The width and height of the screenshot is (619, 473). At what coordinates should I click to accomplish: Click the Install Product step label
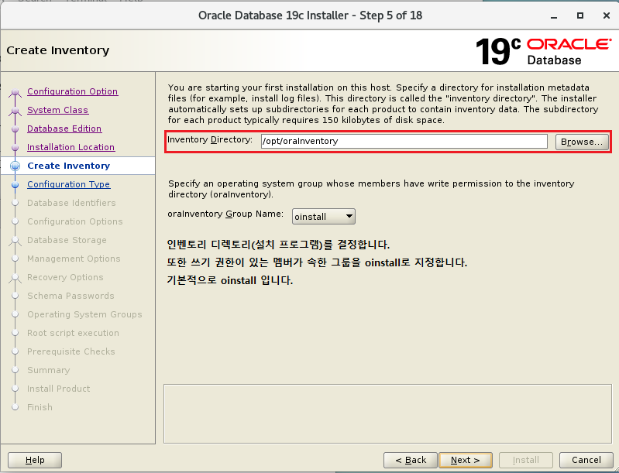click(x=58, y=389)
